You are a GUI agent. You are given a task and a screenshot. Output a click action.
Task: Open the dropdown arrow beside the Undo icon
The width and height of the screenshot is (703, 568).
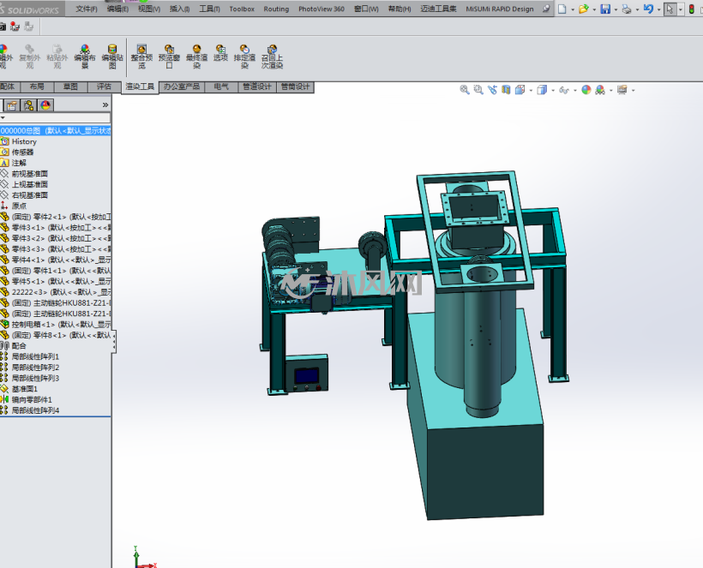click(658, 9)
